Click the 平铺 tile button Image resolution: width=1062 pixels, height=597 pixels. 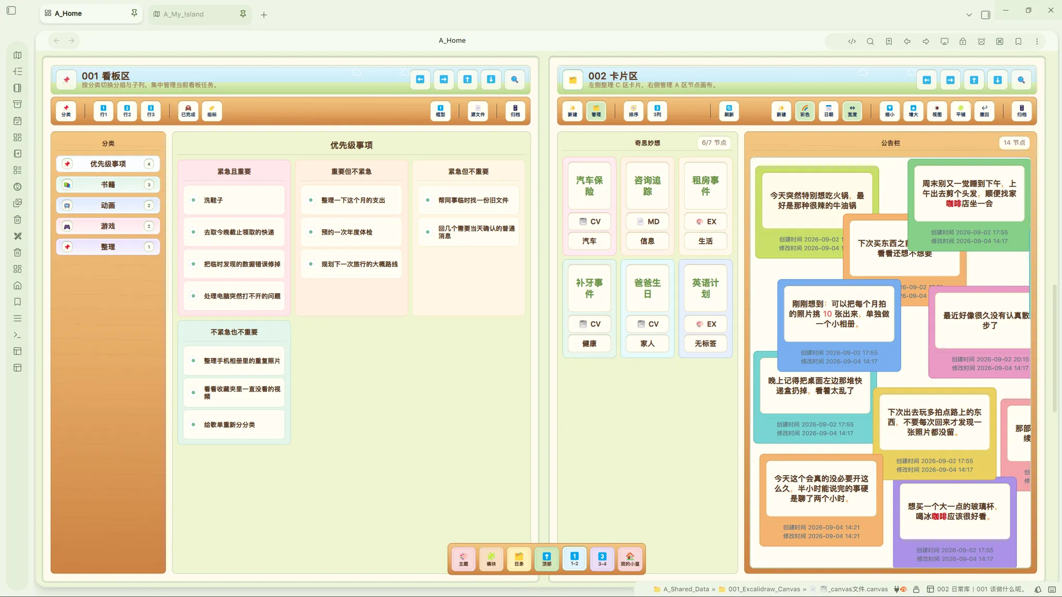click(961, 111)
